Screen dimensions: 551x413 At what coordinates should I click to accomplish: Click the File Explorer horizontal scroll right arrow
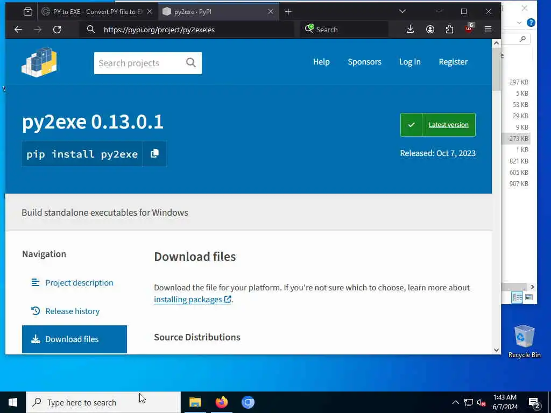[x=532, y=287]
